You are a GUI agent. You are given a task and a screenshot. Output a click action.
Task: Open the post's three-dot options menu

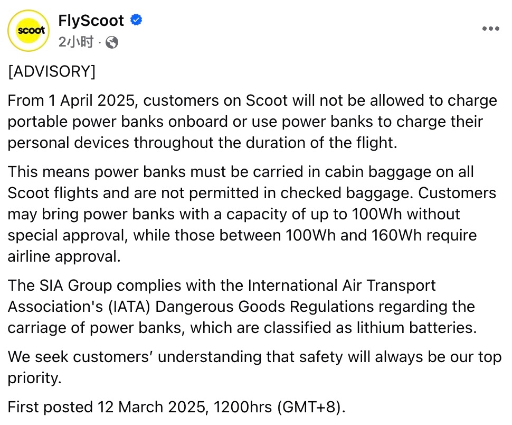pos(491,29)
